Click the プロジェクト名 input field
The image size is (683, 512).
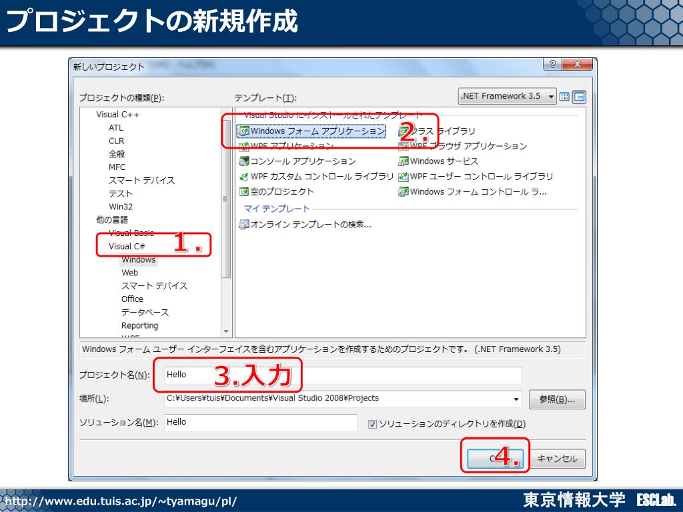(343, 375)
